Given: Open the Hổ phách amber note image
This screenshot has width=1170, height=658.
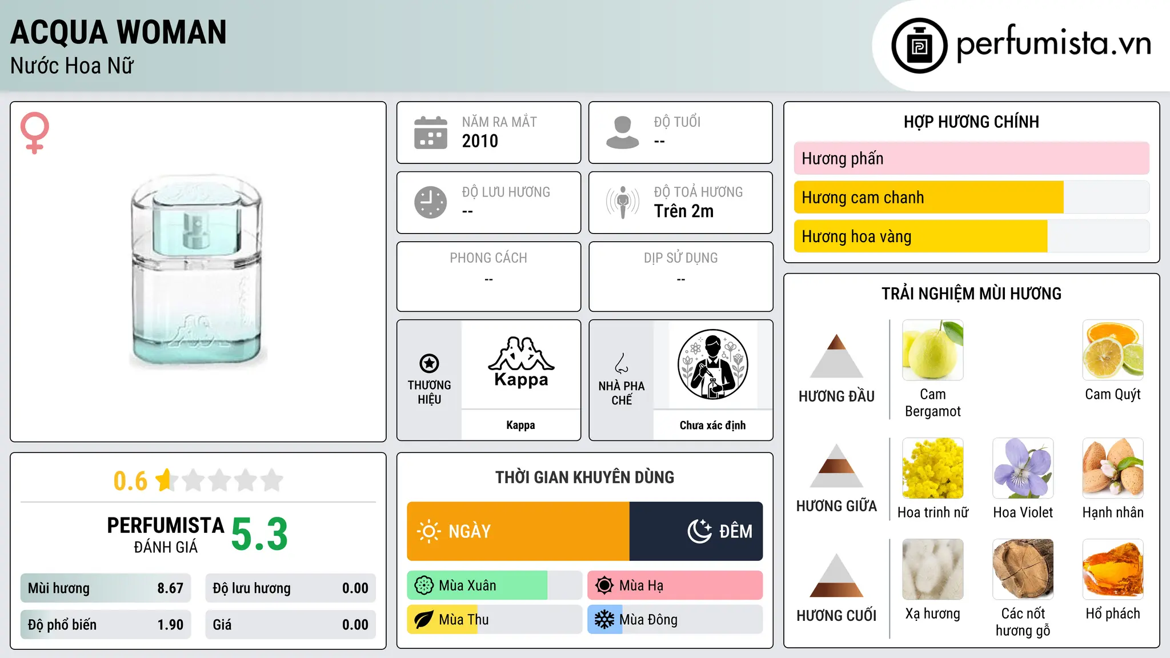Looking at the screenshot, I should [1113, 569].
